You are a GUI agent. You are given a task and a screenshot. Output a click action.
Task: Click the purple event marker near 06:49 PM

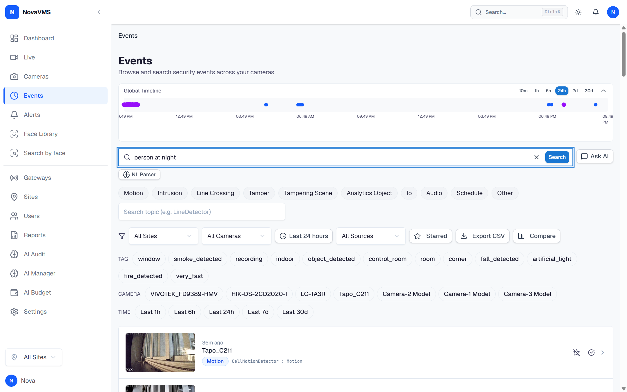[x=564, y=105]
